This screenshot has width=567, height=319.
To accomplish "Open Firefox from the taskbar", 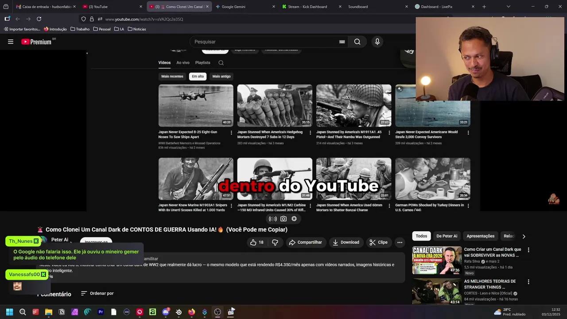I will [191, 312].
